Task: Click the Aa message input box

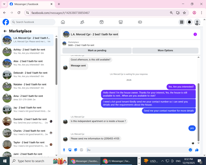Action: [137, 150]
